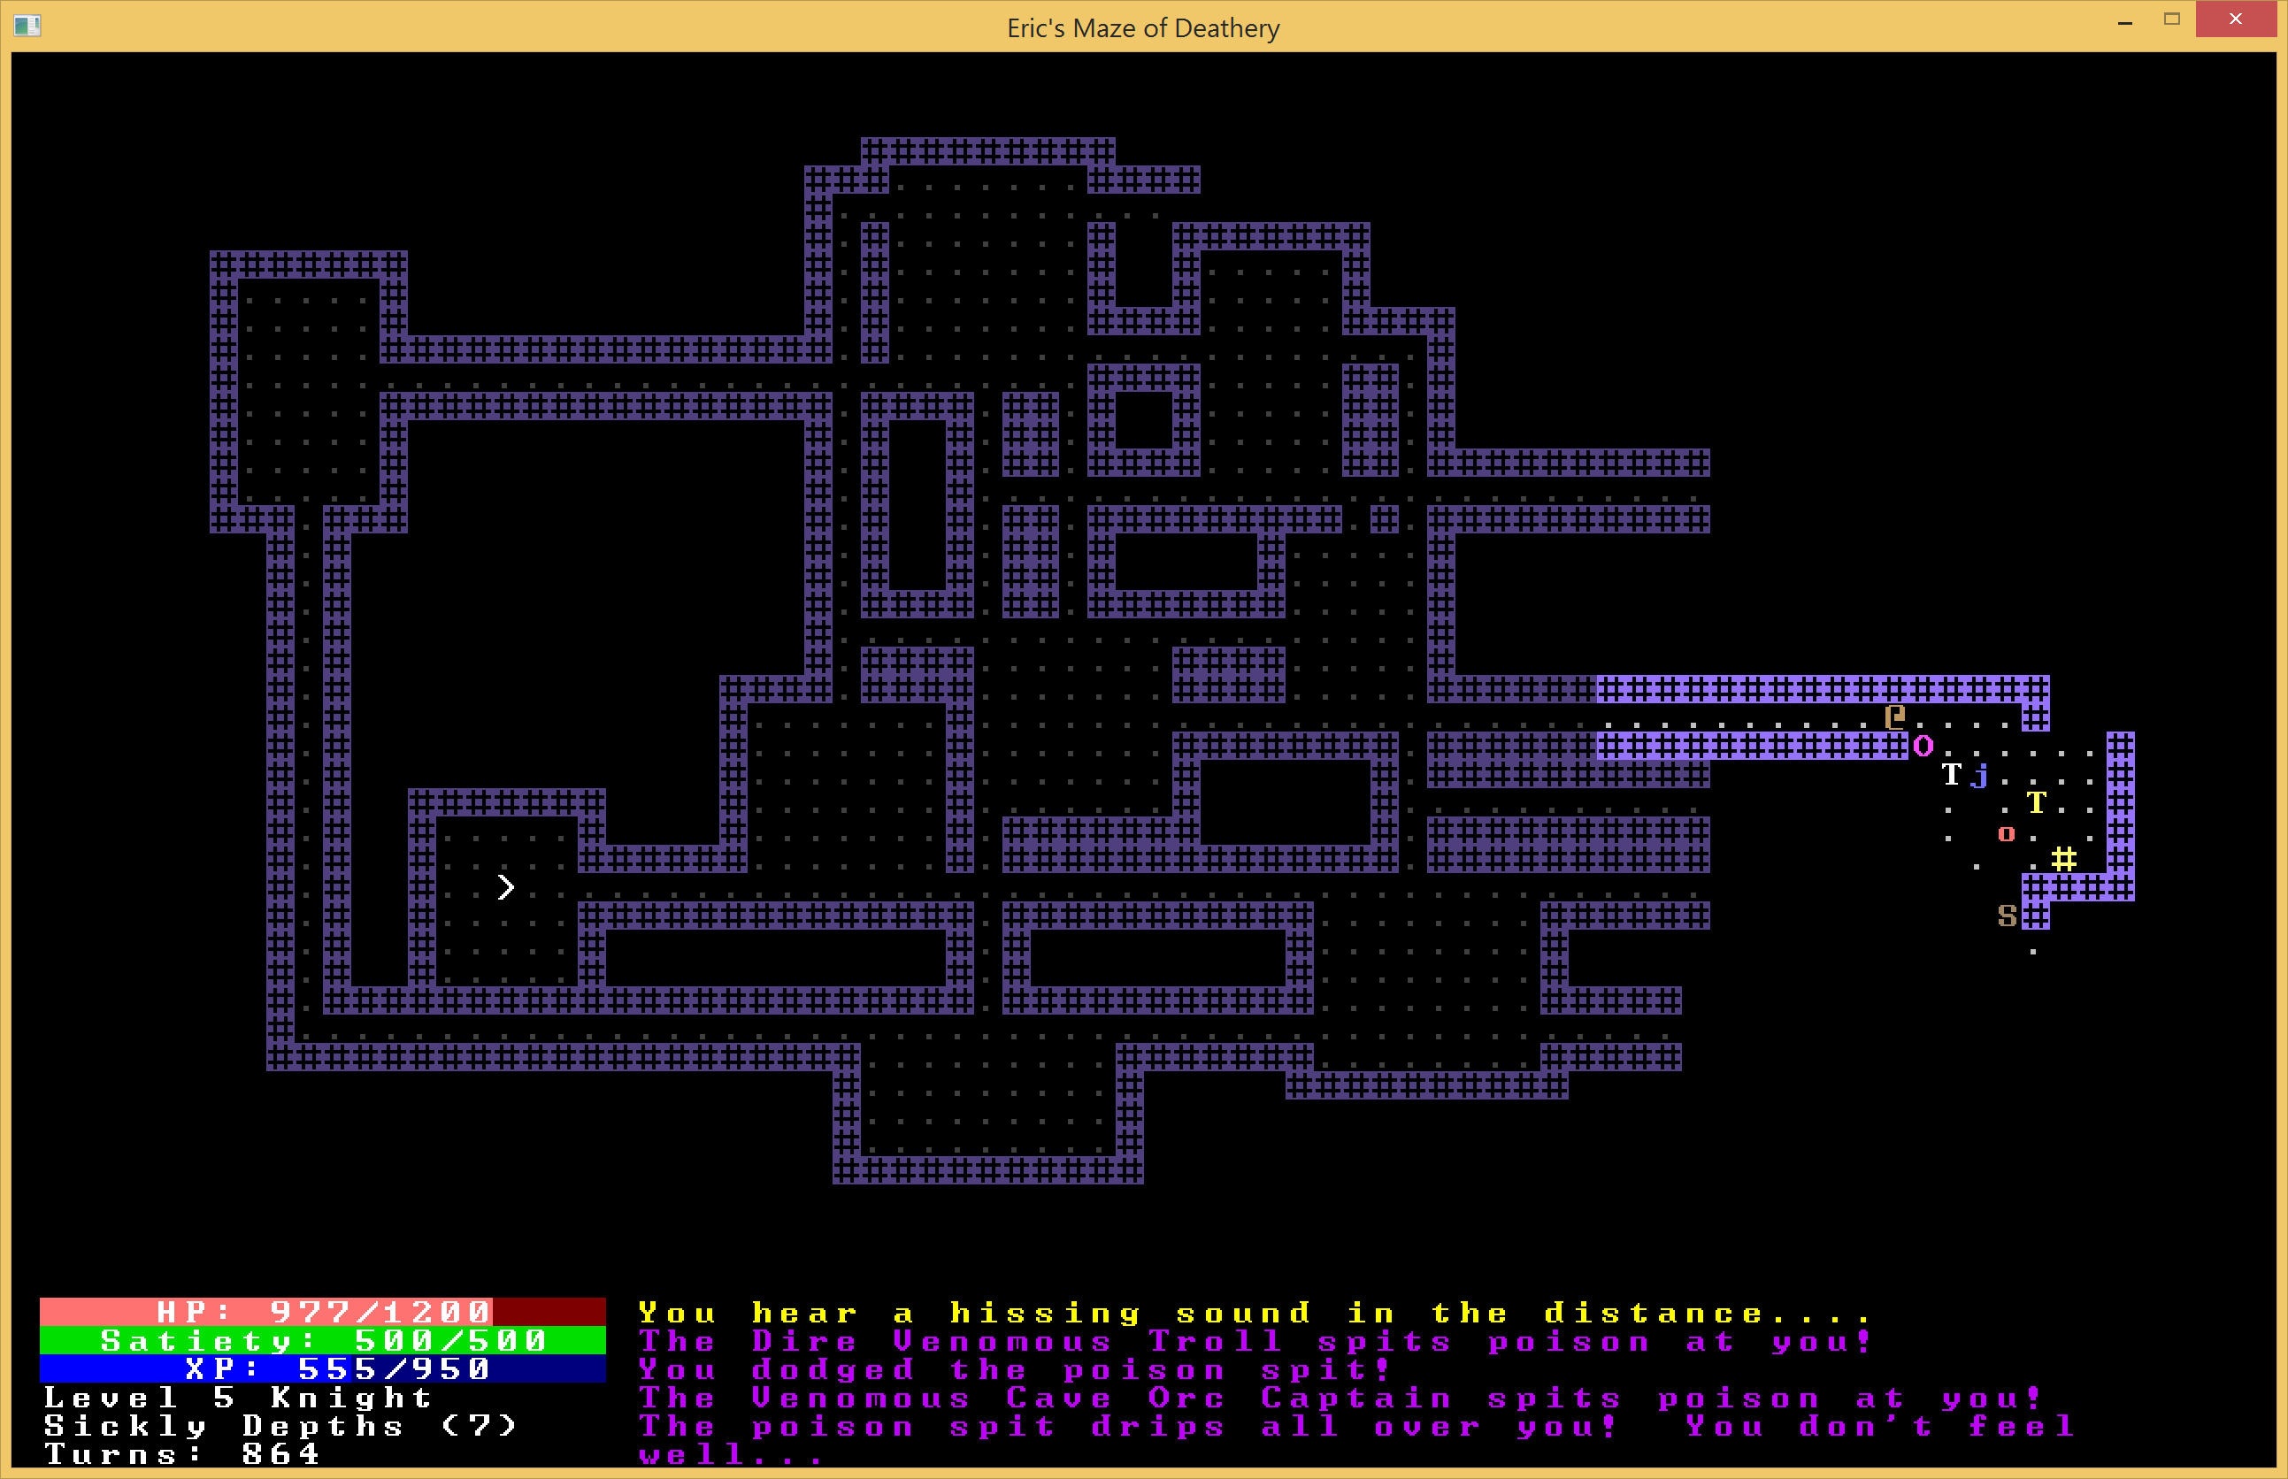Click the green Satiety bar
Image resolution: width=2288 pixels, height=1479 pixels.
pyautogui.click(x=323, y=1340)
